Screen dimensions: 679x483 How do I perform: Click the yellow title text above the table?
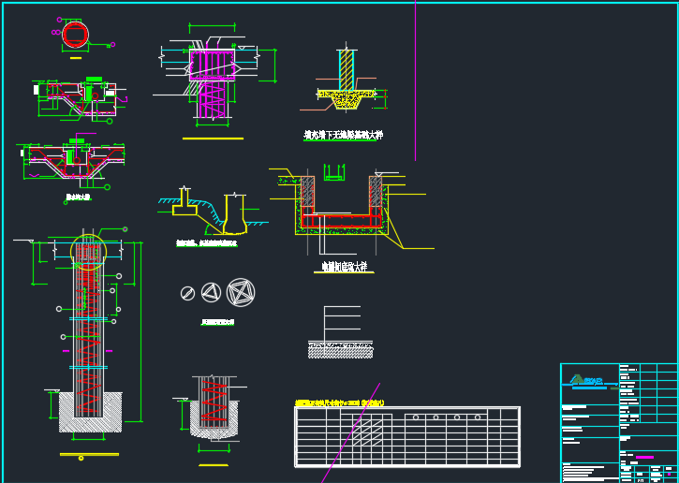[x=339, y=402]
